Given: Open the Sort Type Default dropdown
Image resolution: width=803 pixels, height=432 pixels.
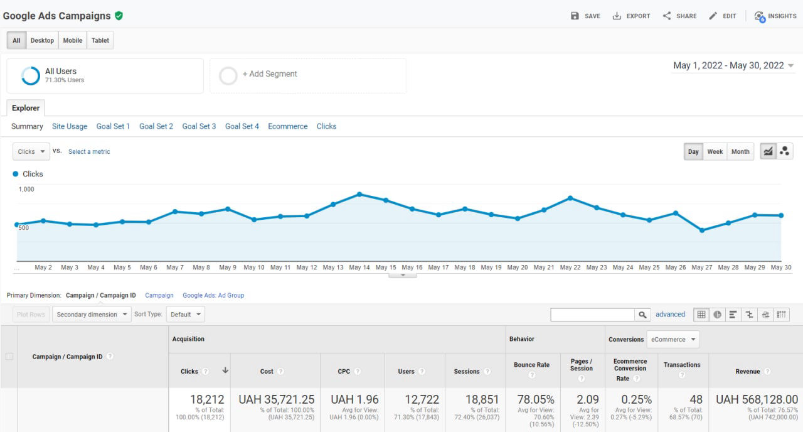Looking at the screenshot, I should tap(186, 315).
